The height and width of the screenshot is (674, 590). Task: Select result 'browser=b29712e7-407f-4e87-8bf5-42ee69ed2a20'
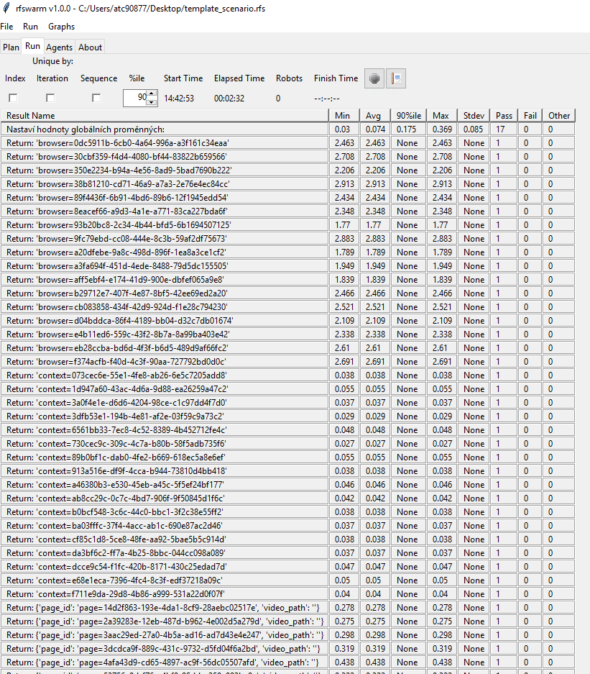(165, 293)
